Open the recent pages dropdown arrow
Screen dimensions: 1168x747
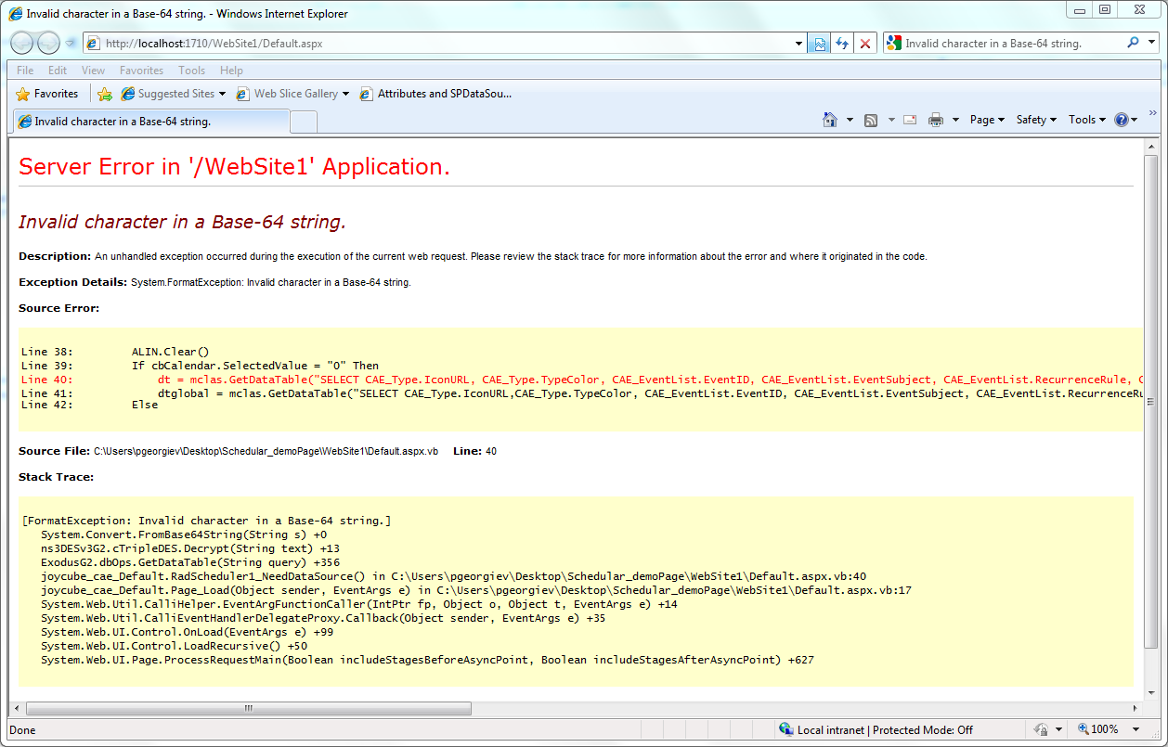click(71, 43)
